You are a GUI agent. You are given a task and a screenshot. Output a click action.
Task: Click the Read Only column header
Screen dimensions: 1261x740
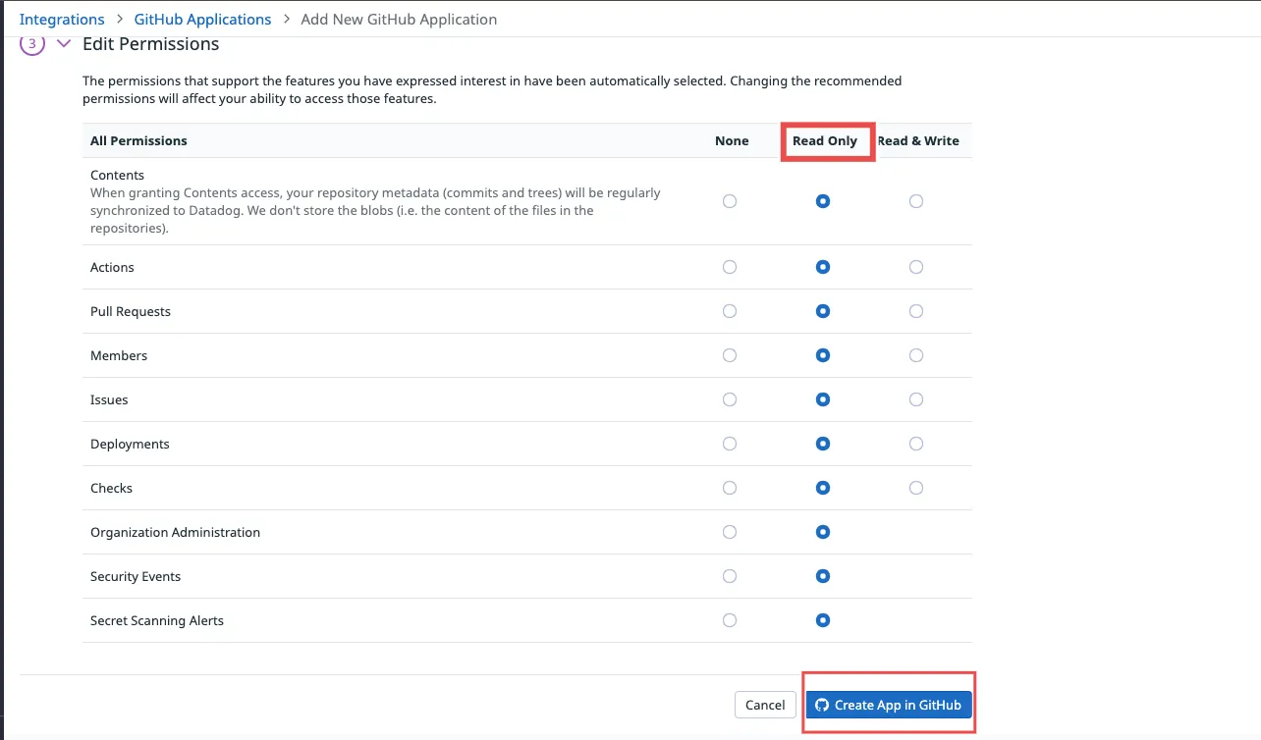[825, 140]
